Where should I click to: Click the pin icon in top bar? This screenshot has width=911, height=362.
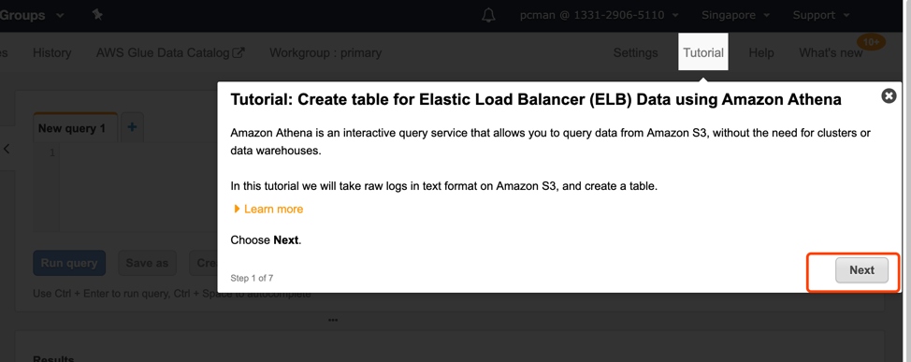pyautogui.click(x=97, y=15)
